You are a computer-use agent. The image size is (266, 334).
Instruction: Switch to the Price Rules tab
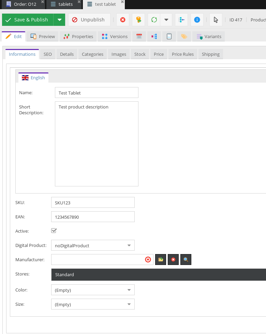(x=183, y=54)
